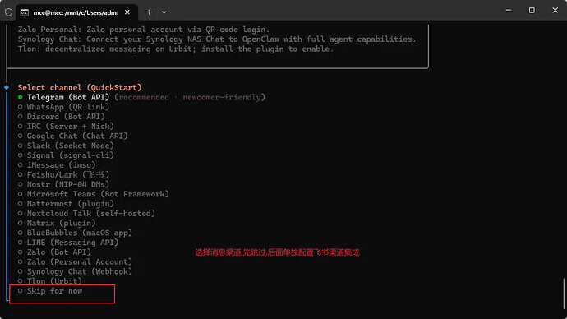
Task: Pick iMessage (imsg) channel
Action: (57, 165)
